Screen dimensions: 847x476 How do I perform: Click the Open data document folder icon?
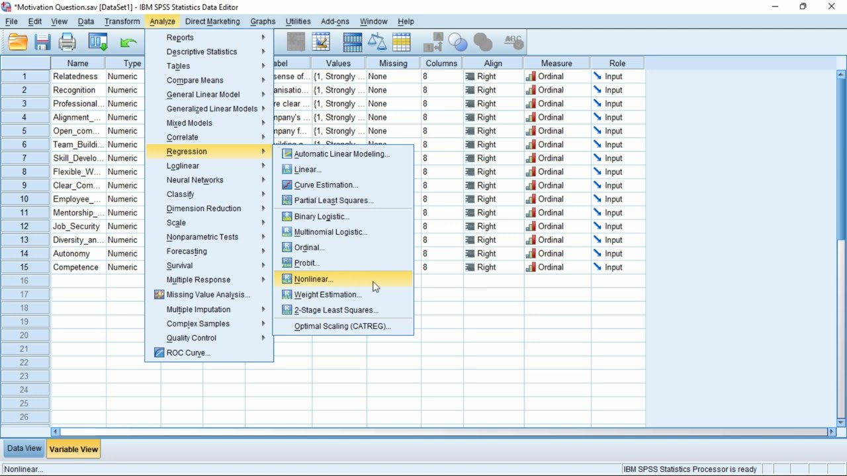[x=18, y=42]
